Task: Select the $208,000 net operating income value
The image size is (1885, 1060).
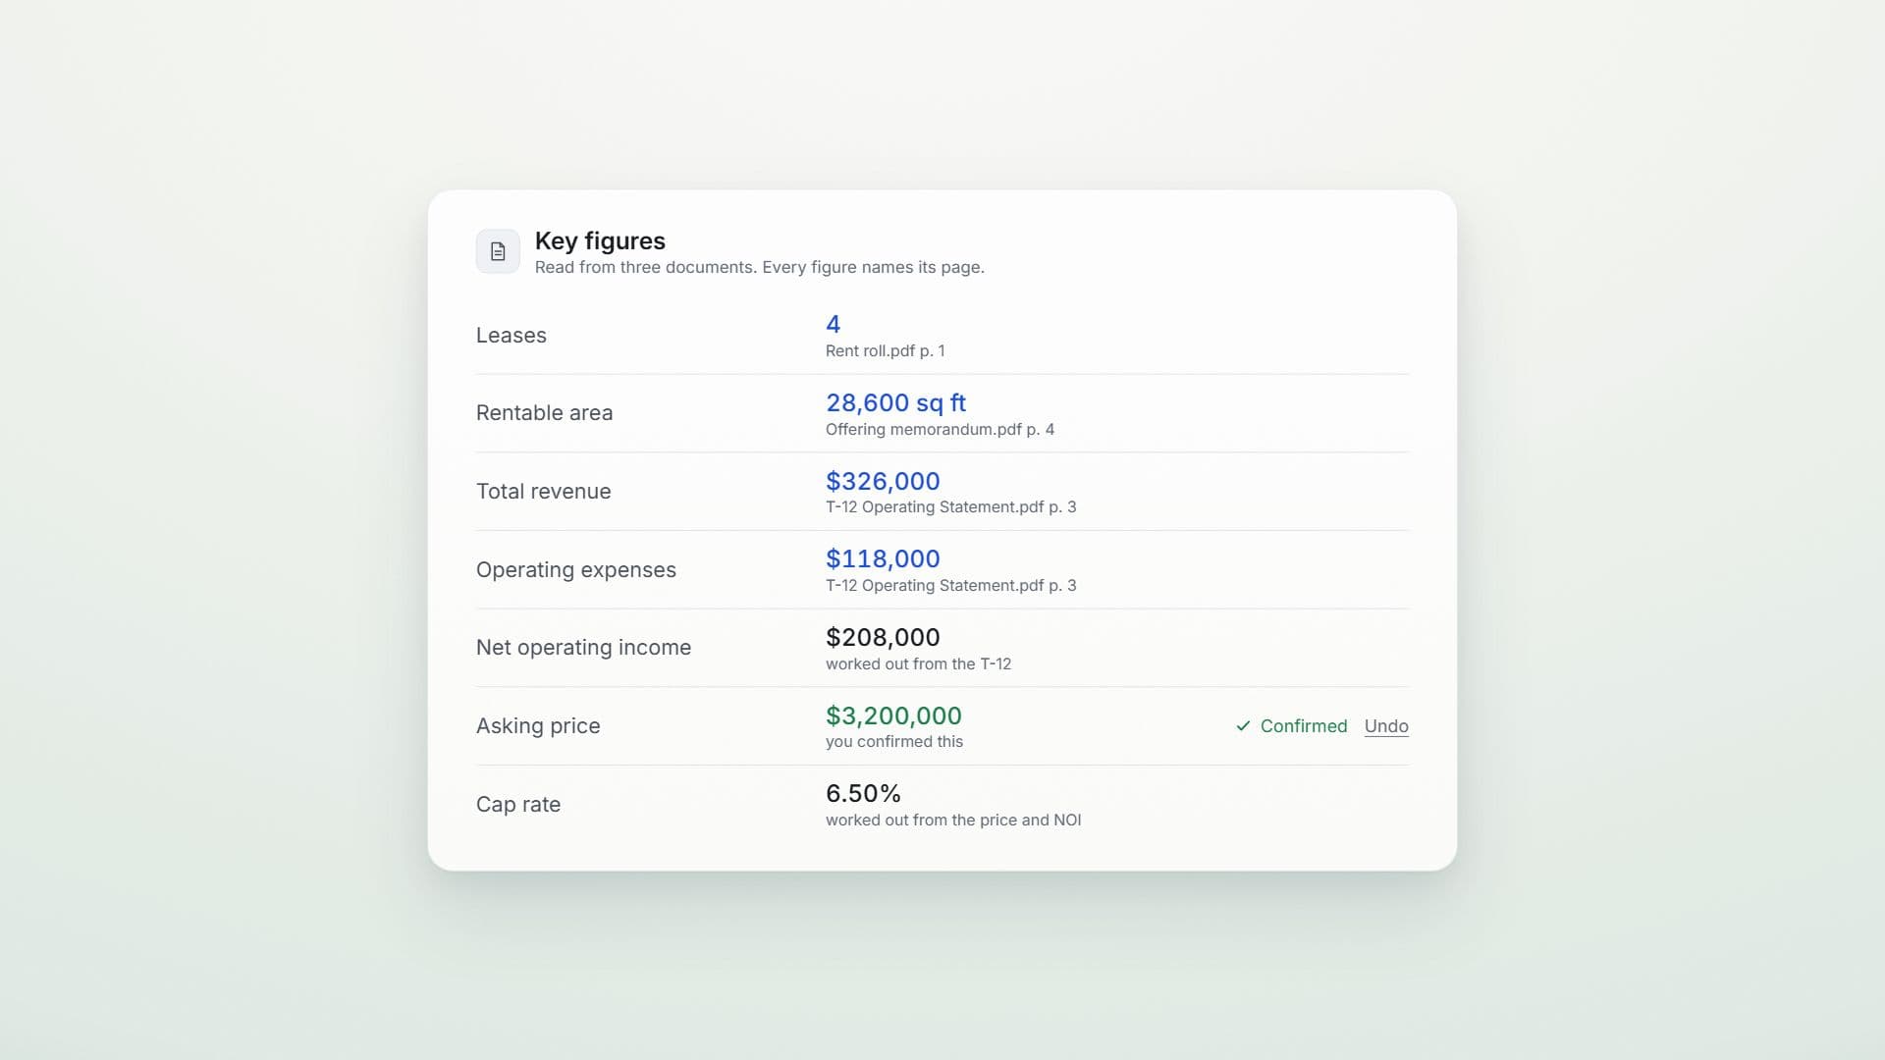Action: point(883,637)
